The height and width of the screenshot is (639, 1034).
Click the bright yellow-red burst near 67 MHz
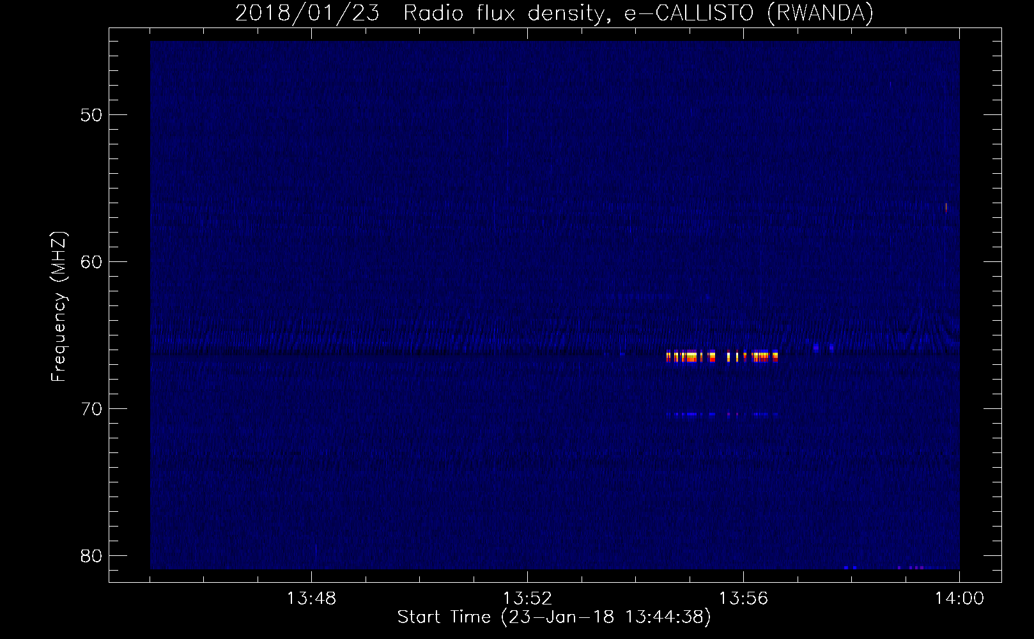pyautogui.click(x=722, y=357)
